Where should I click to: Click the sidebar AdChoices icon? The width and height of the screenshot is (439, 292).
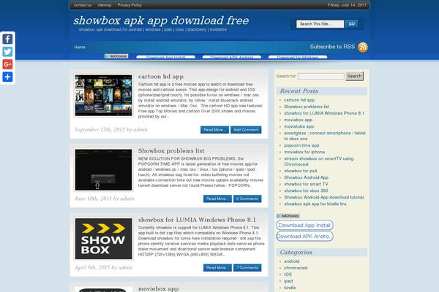(288, 216)
